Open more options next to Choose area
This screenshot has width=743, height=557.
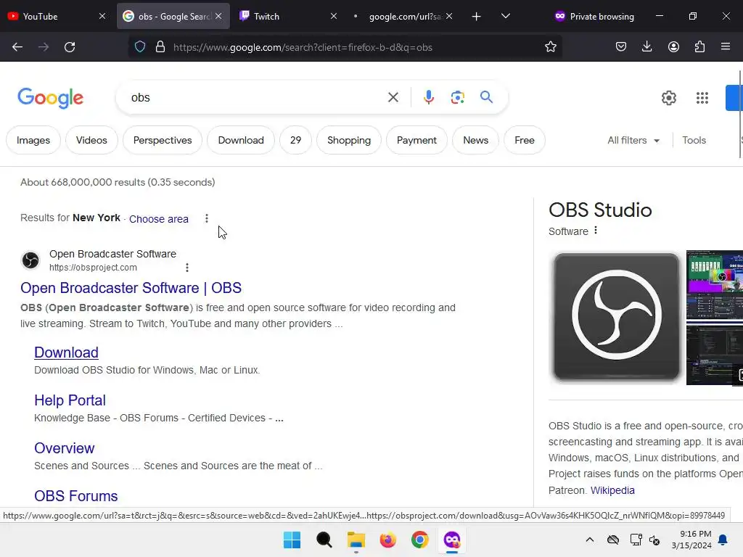(x=206, y=218)
